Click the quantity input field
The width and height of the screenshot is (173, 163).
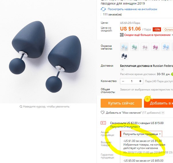[132, 81]
